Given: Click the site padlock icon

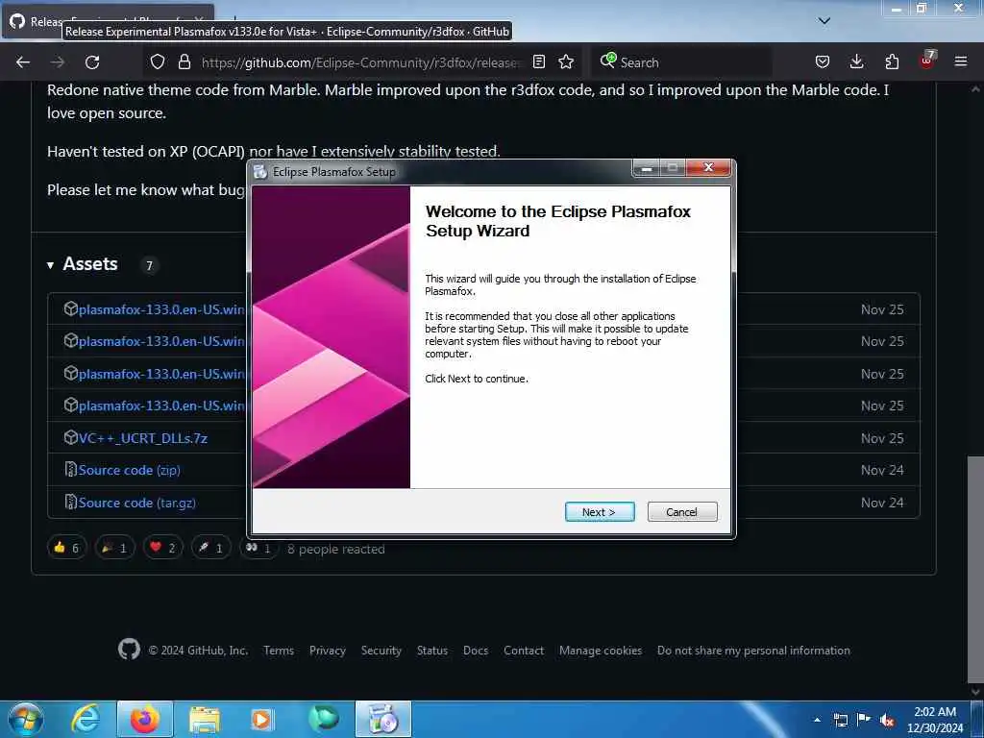Looking at the screenshot, I should (x=184, y=62).
